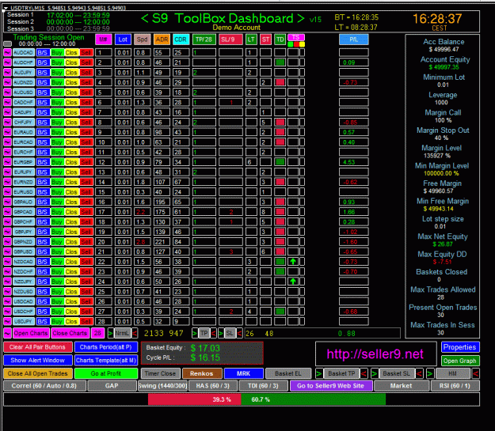Click the green 60.7 % strength bar

coord(313,399)
